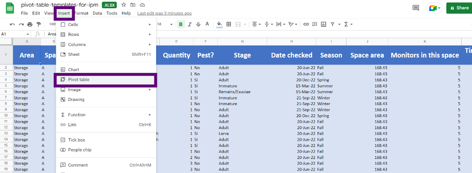This screenshot has width=472, height=173.
Task: Open the fill color picker
Action: coord(219,24)
